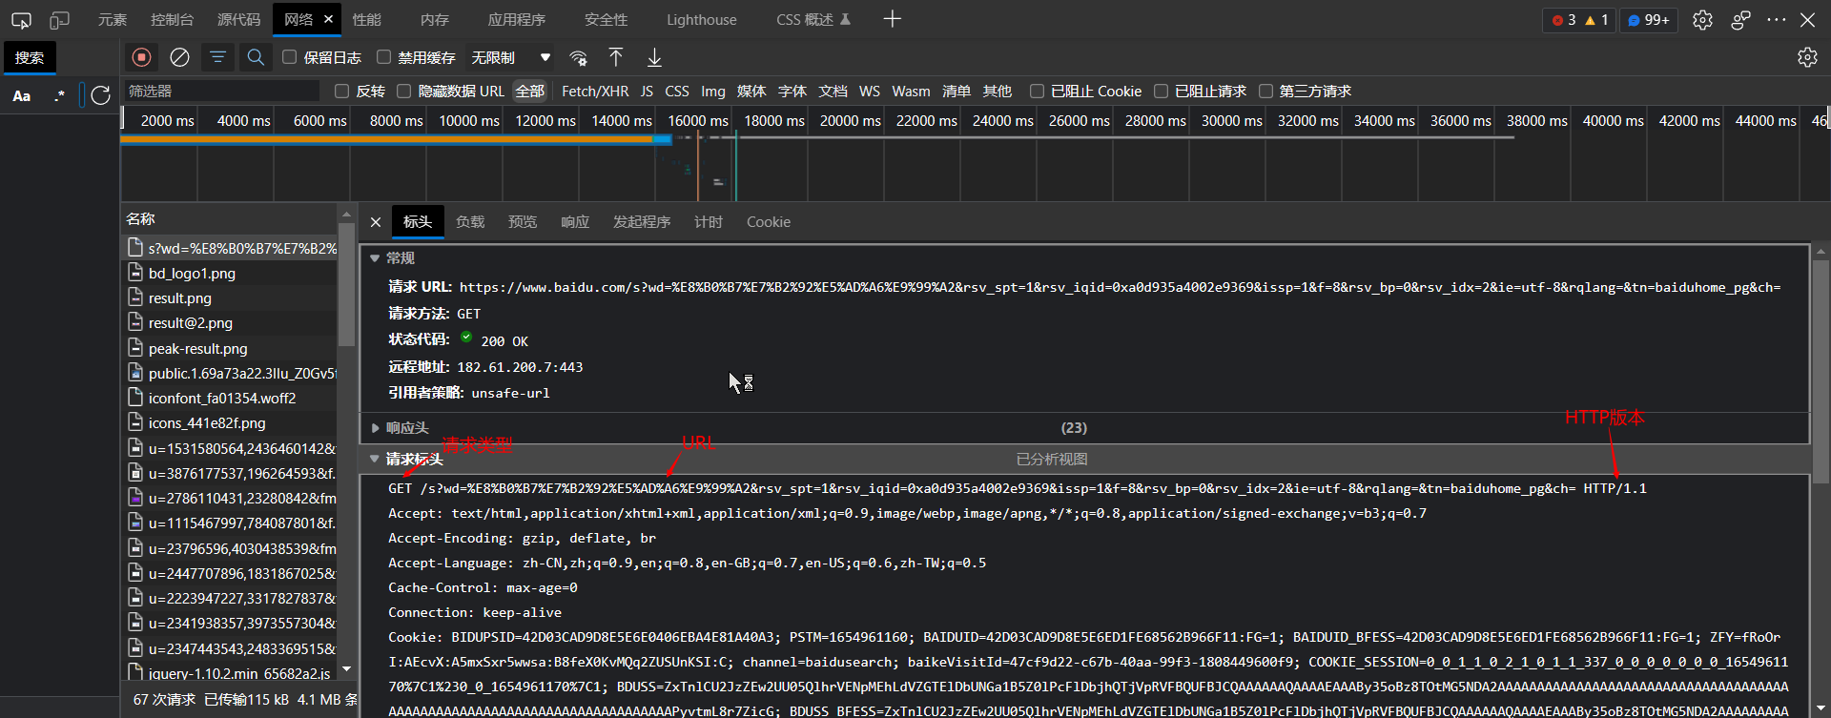Open the throttling dropdown 无限制
This screenshot has height=718, width=1831.
click(x=511, y=58)
